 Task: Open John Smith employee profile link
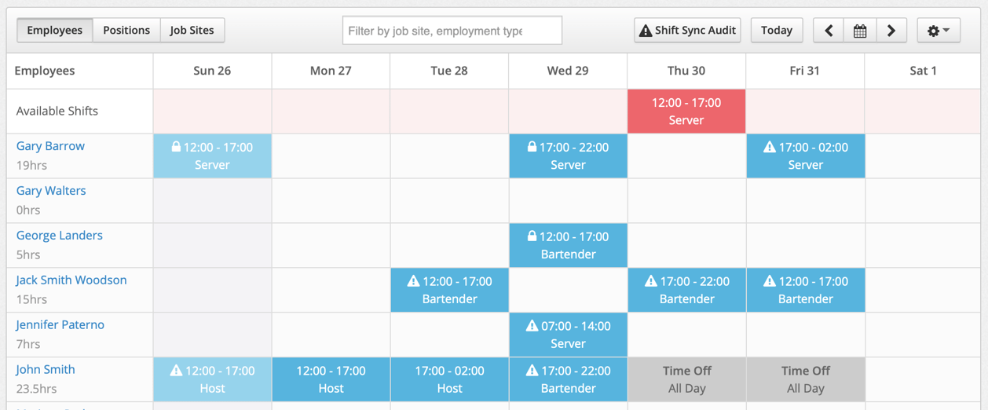coord(46,369)
